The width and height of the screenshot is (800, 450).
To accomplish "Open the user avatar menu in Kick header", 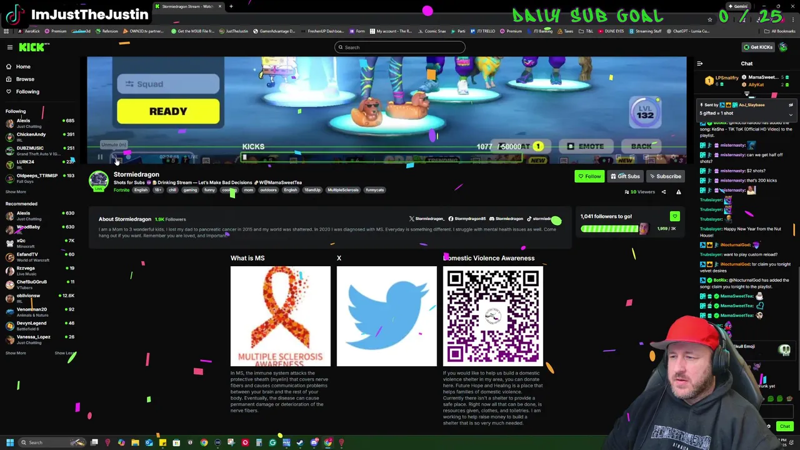I will click(783, 47).
